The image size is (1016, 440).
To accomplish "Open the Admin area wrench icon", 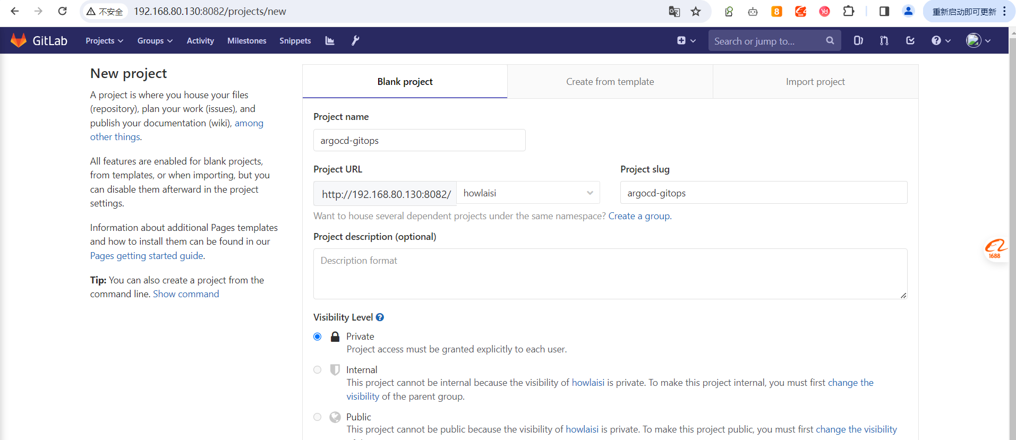I will (x=355, y=41).
